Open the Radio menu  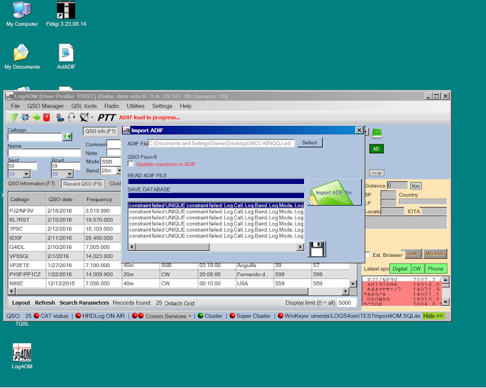(x=112, y=106)
